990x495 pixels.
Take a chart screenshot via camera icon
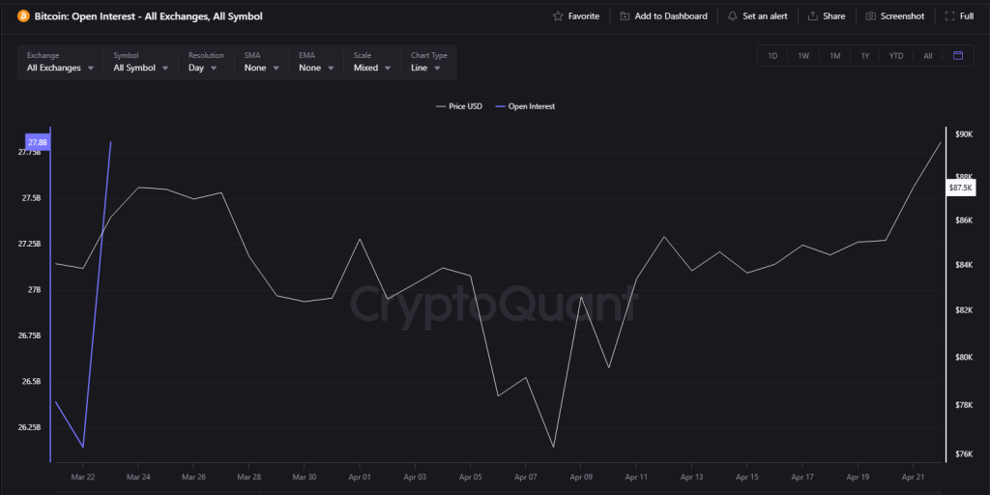(x=870, y=16)
